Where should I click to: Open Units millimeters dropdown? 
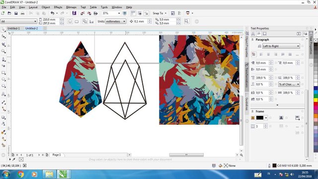115,21
